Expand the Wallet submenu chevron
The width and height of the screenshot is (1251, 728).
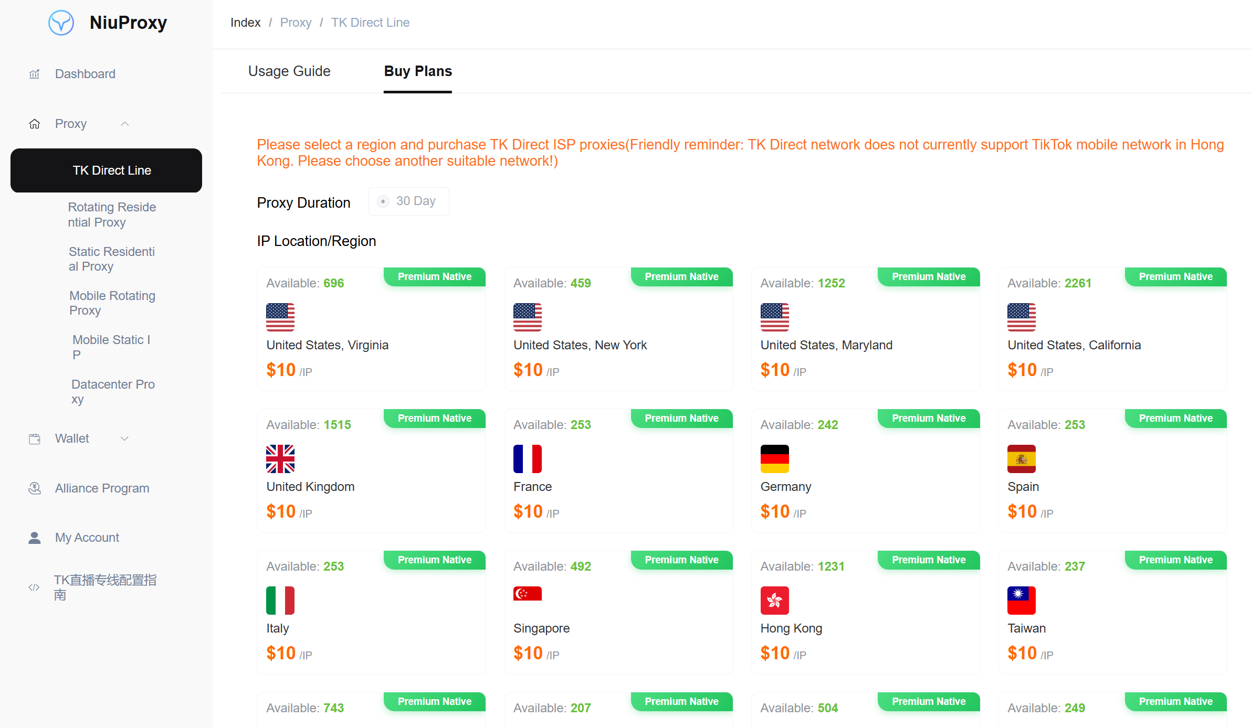(x=124, y=438)
